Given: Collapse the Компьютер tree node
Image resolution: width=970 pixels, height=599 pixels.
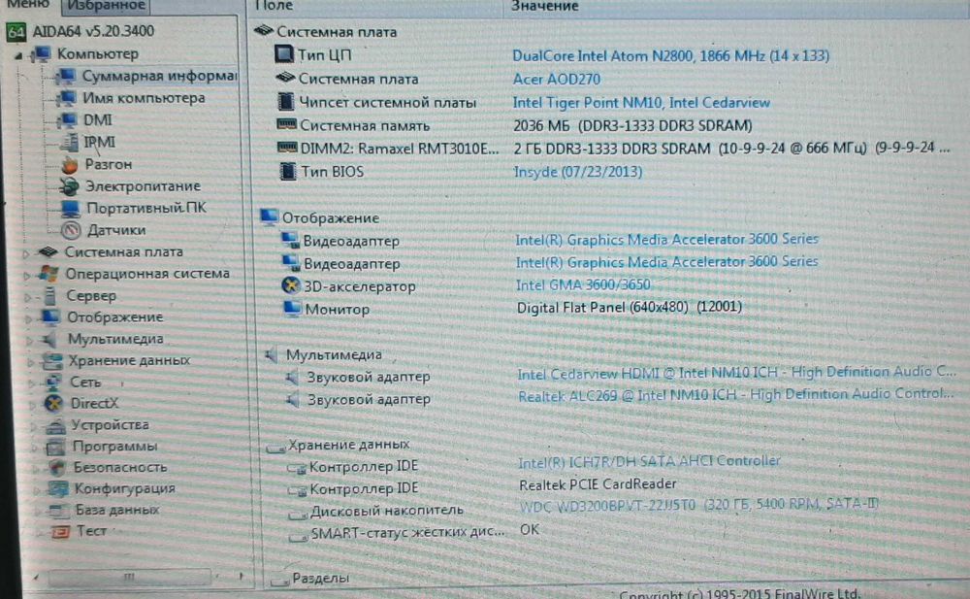Looking at the screenshot, I should (18, 55).
